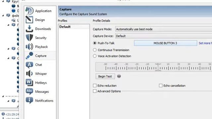Open the Hotkeys W icon
Image resolution: width=212 pixels, height=119 pixels.
(29, 82)
